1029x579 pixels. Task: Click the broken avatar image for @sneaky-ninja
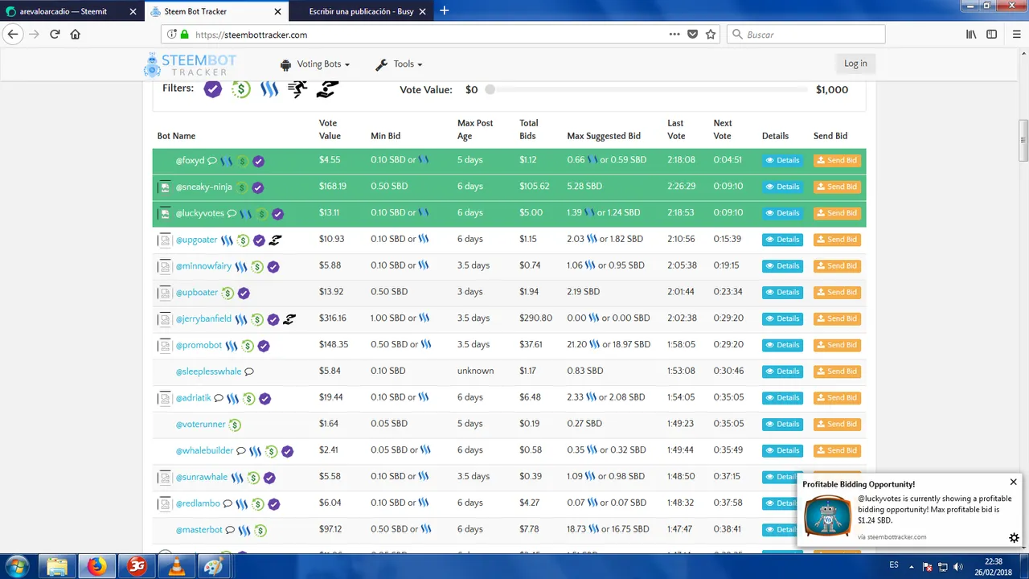164,187
